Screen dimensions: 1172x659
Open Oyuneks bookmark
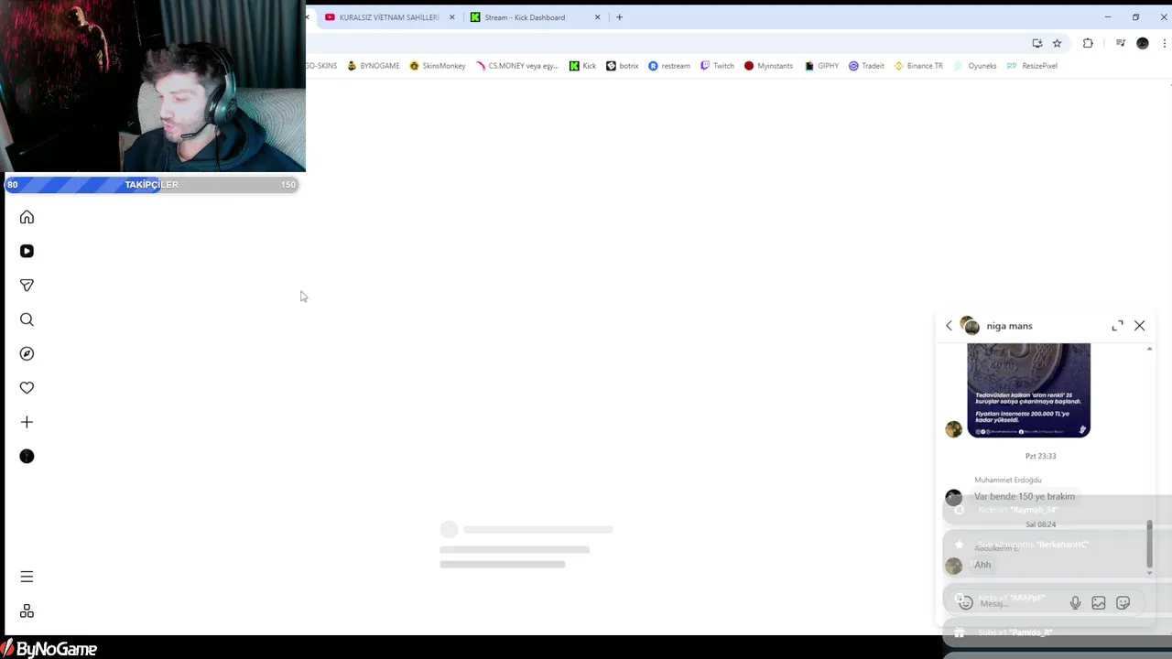975,66
